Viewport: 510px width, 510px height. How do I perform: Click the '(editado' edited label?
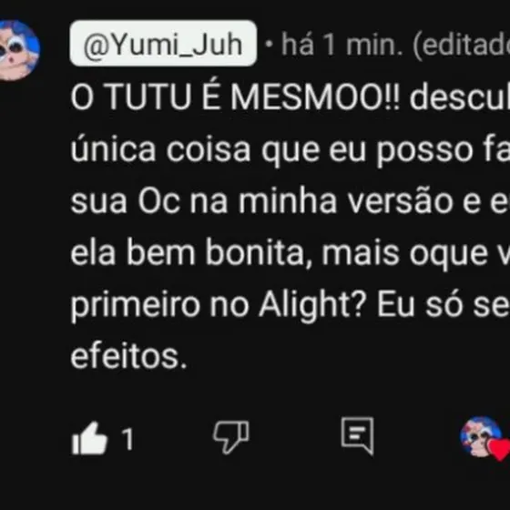click(461, 46)
